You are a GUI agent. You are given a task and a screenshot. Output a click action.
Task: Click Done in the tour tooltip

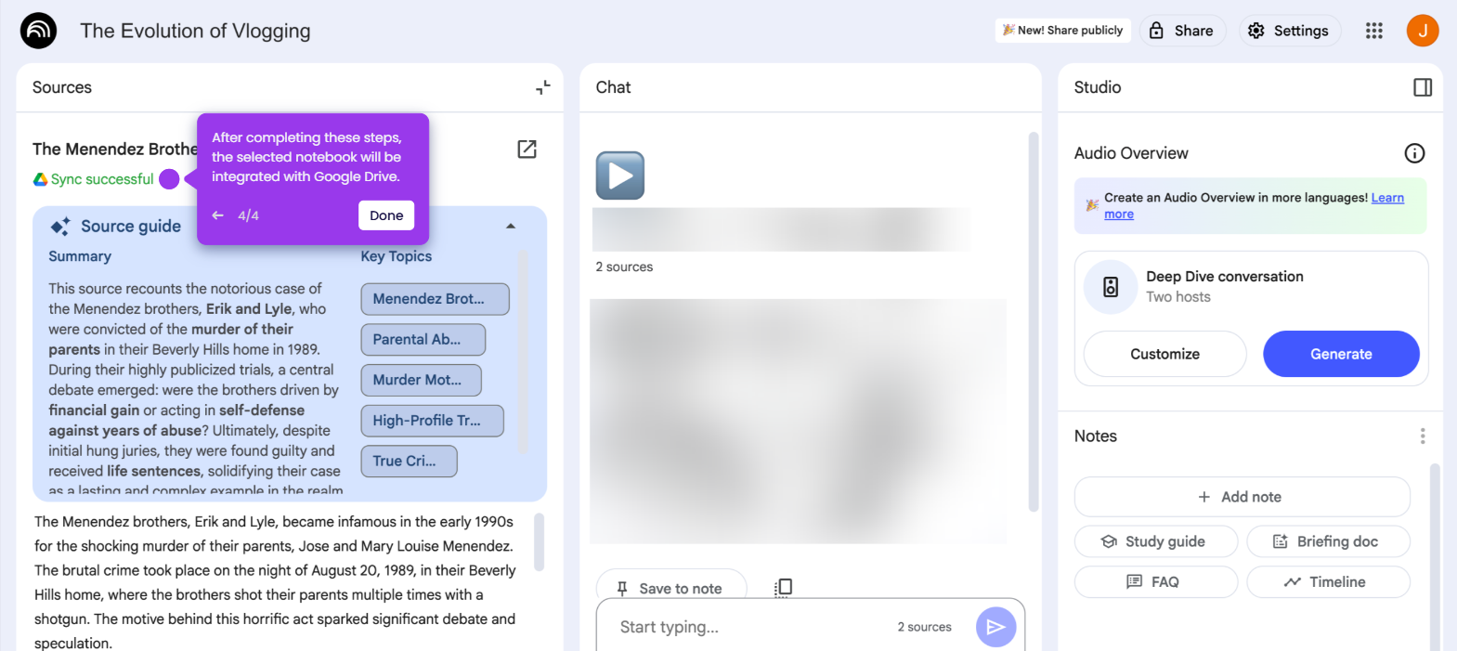386,215
